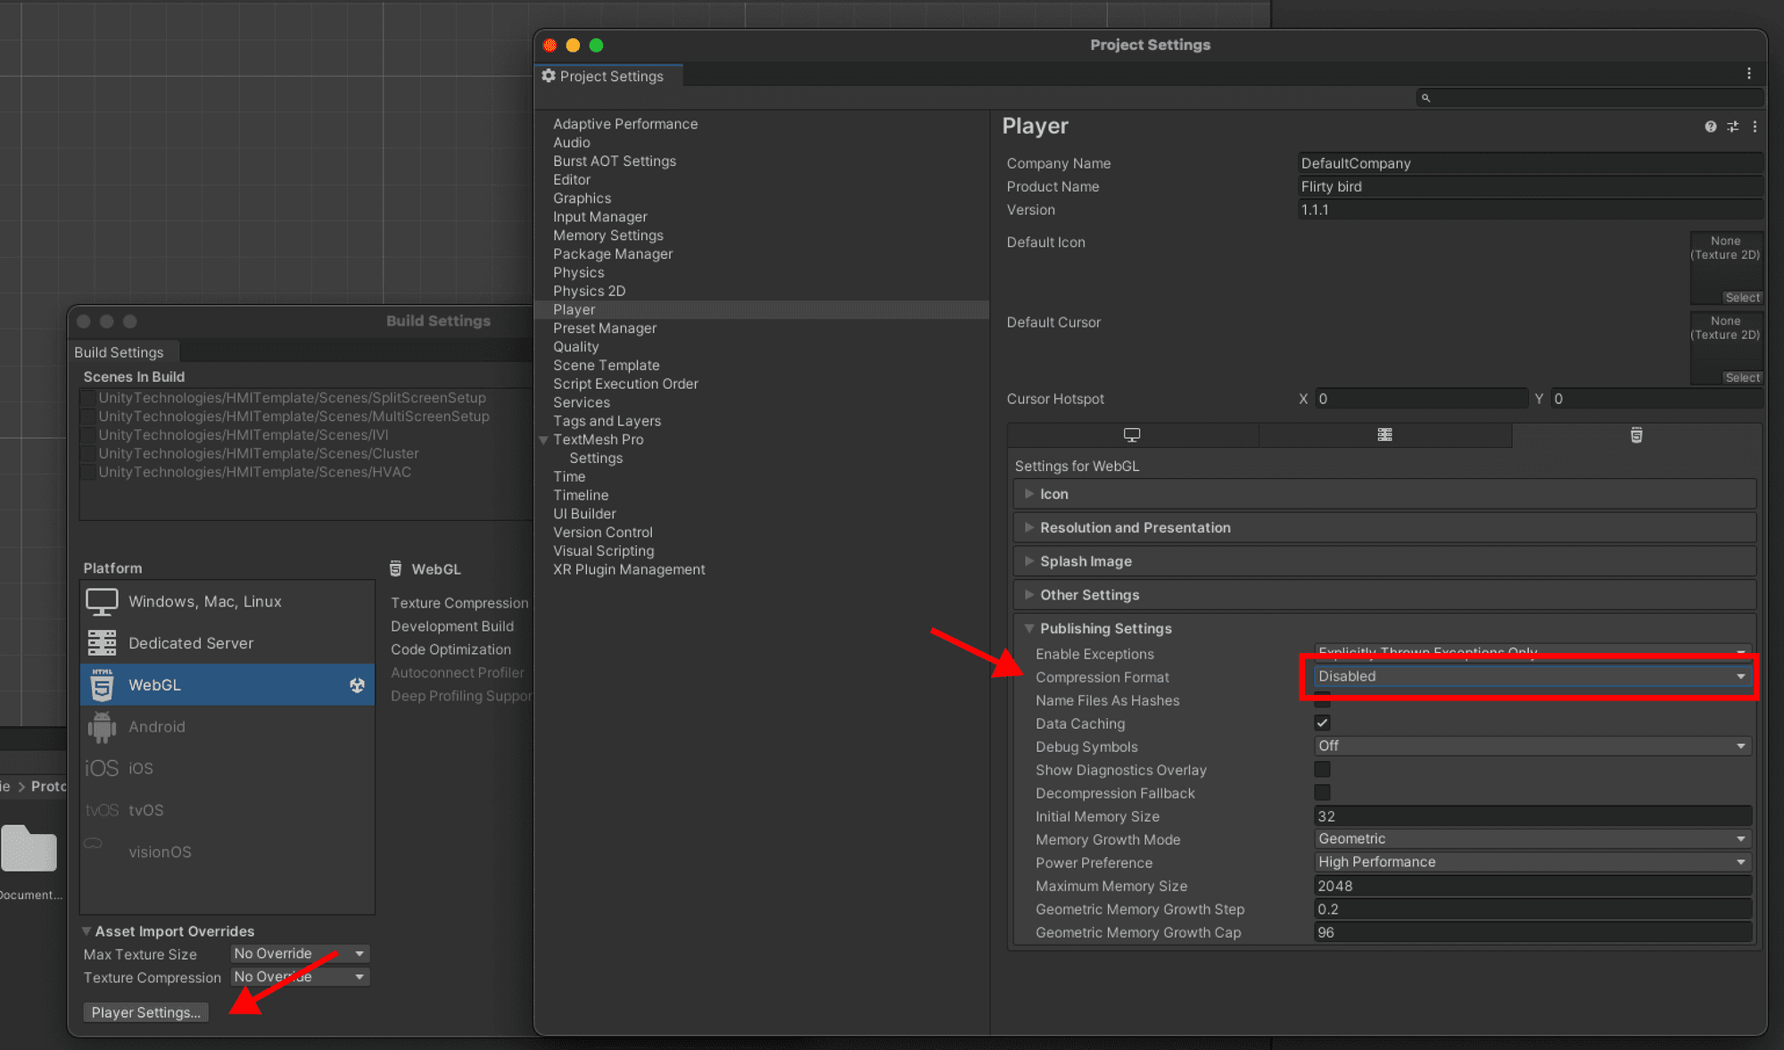Enable the Decompression Fallback checkbox
The height and width of the screenshot is (1050, 1784).
1322,792
